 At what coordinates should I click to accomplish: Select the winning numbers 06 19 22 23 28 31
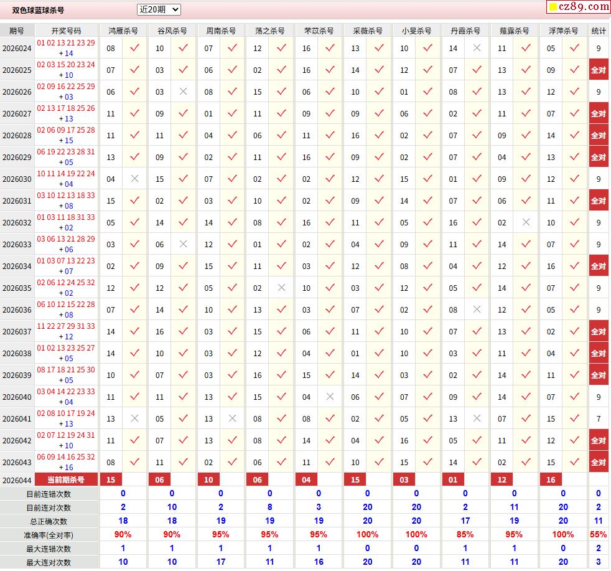pos(66,152)
